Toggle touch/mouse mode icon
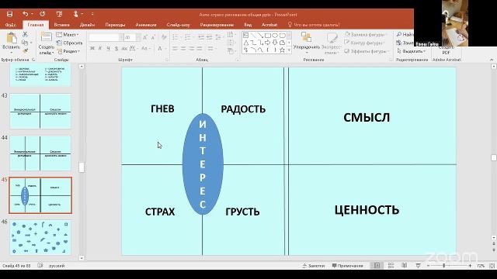This screenshot has height=279, width=497. (76, 14)
